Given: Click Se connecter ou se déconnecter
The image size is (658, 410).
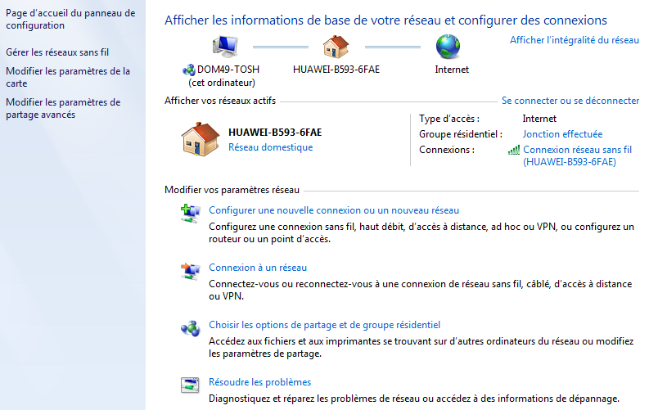Looking at the screenshot, I should [x=570, y=101].
